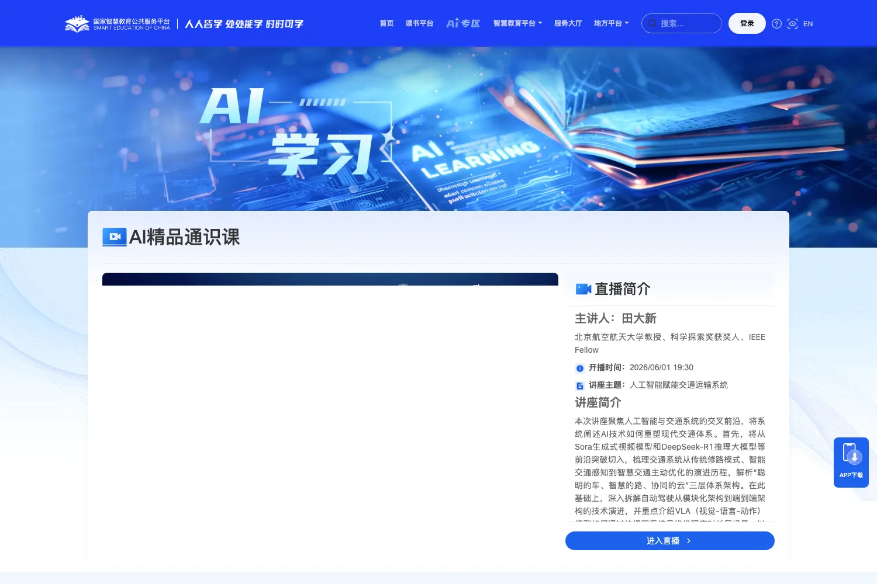Image resolution: width=877 pixels, height=584 pixels.
Task: Click the topic text 人工智能赋能交通运输系统
Action: click(679, 385)
